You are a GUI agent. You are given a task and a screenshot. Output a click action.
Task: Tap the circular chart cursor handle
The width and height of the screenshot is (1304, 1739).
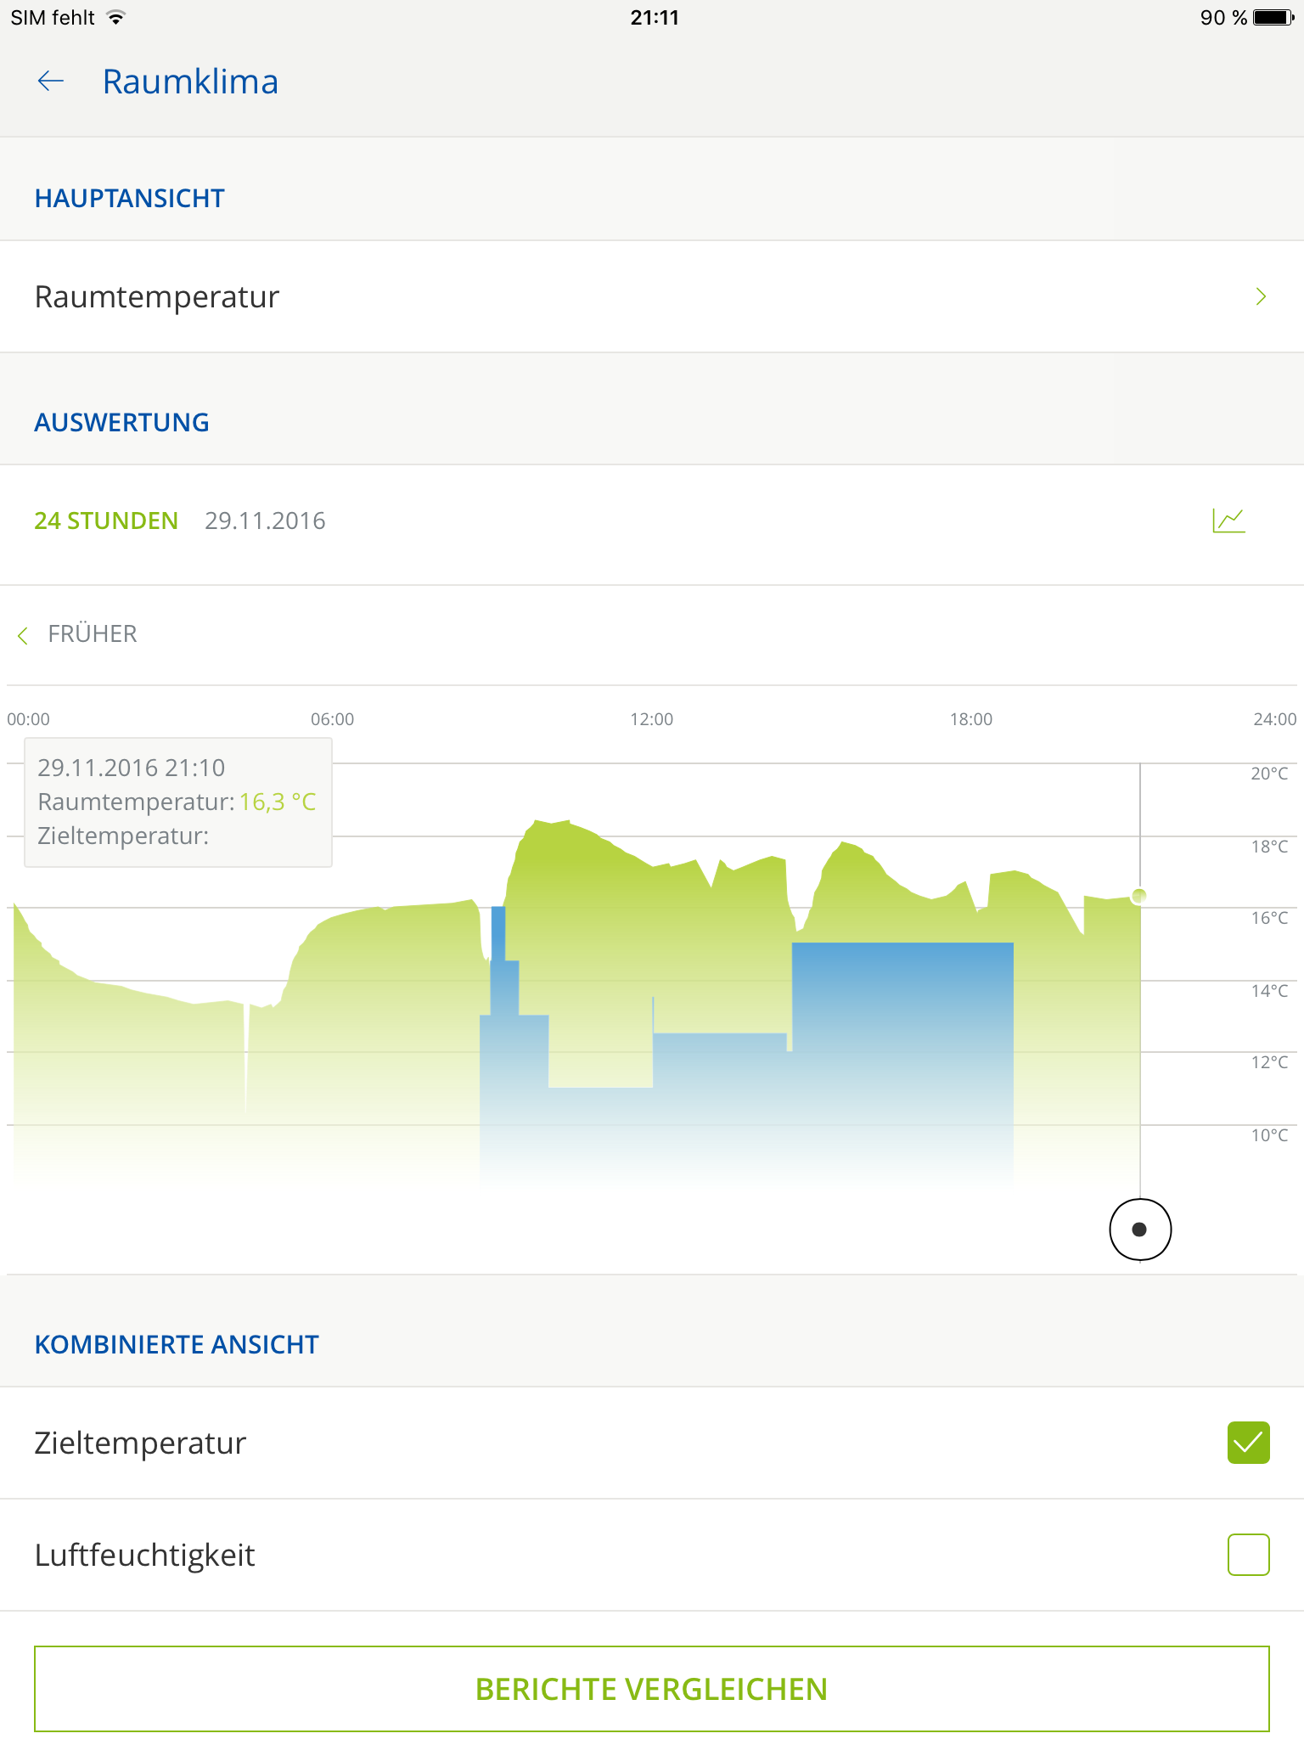click(x=1139, y=1229)
